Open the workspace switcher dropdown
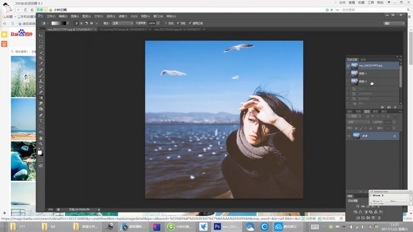 pos(394,24)
